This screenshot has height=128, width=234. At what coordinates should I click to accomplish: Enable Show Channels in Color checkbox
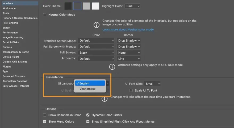45,115
